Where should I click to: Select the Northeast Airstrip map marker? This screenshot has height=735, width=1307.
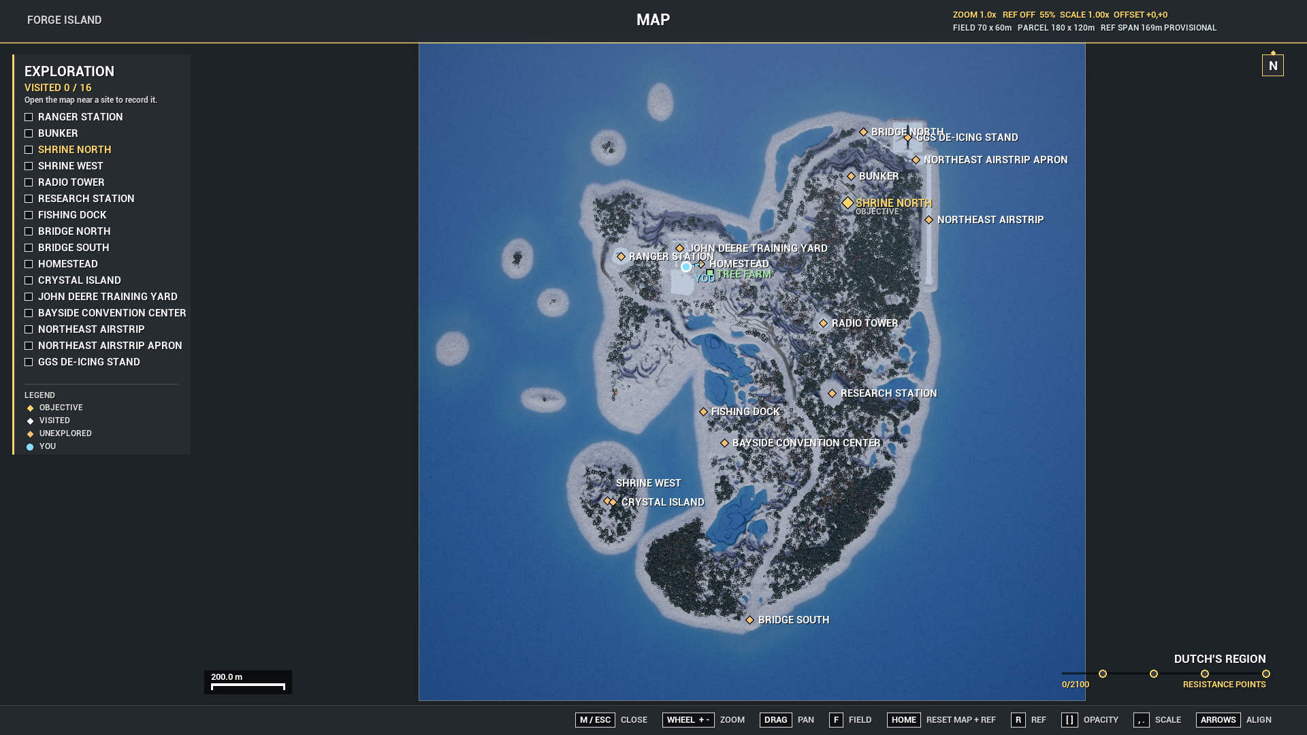point(929,220)
